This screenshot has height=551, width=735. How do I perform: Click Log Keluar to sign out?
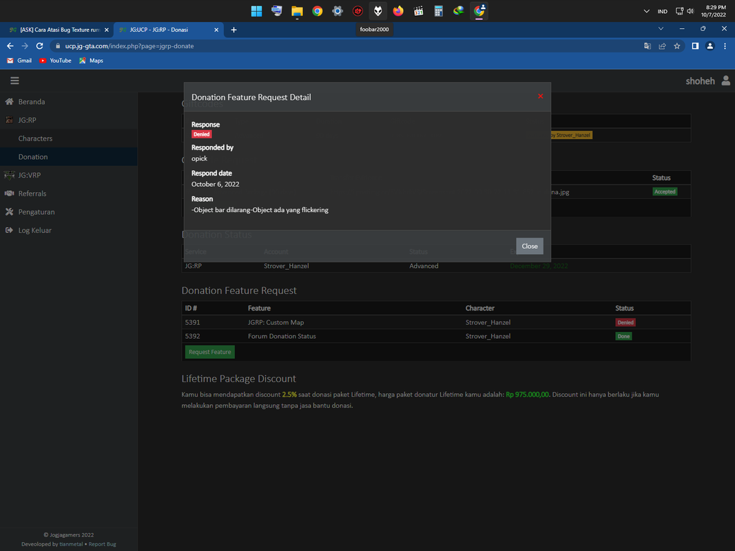click(x=34, y=230)
